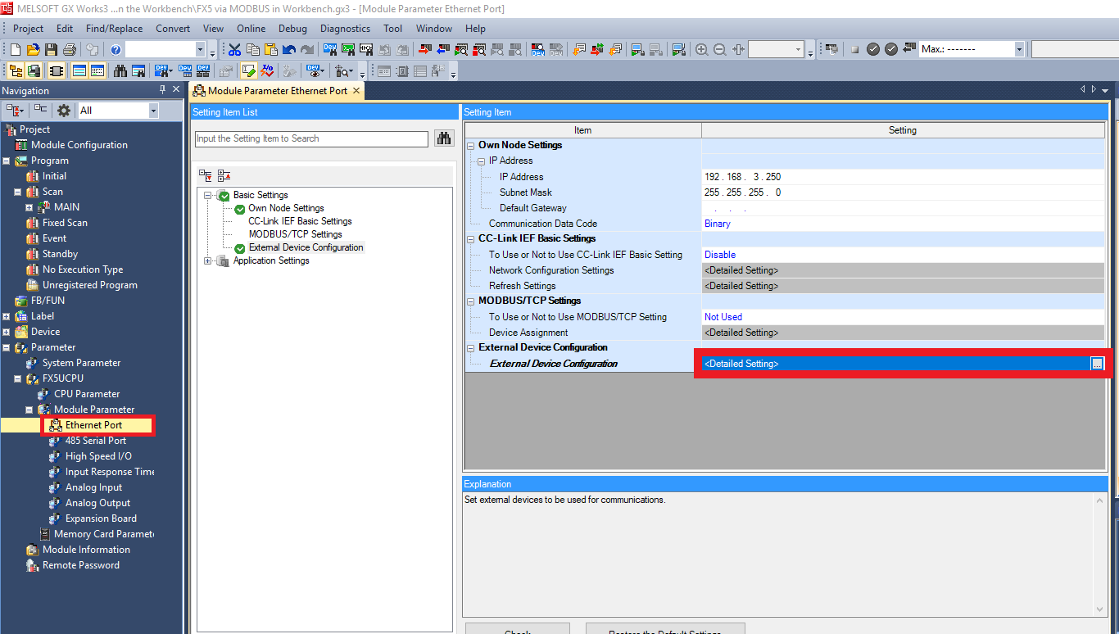Cut selection with the scissors icon
1119x634 pixels.
coord(234,49)
